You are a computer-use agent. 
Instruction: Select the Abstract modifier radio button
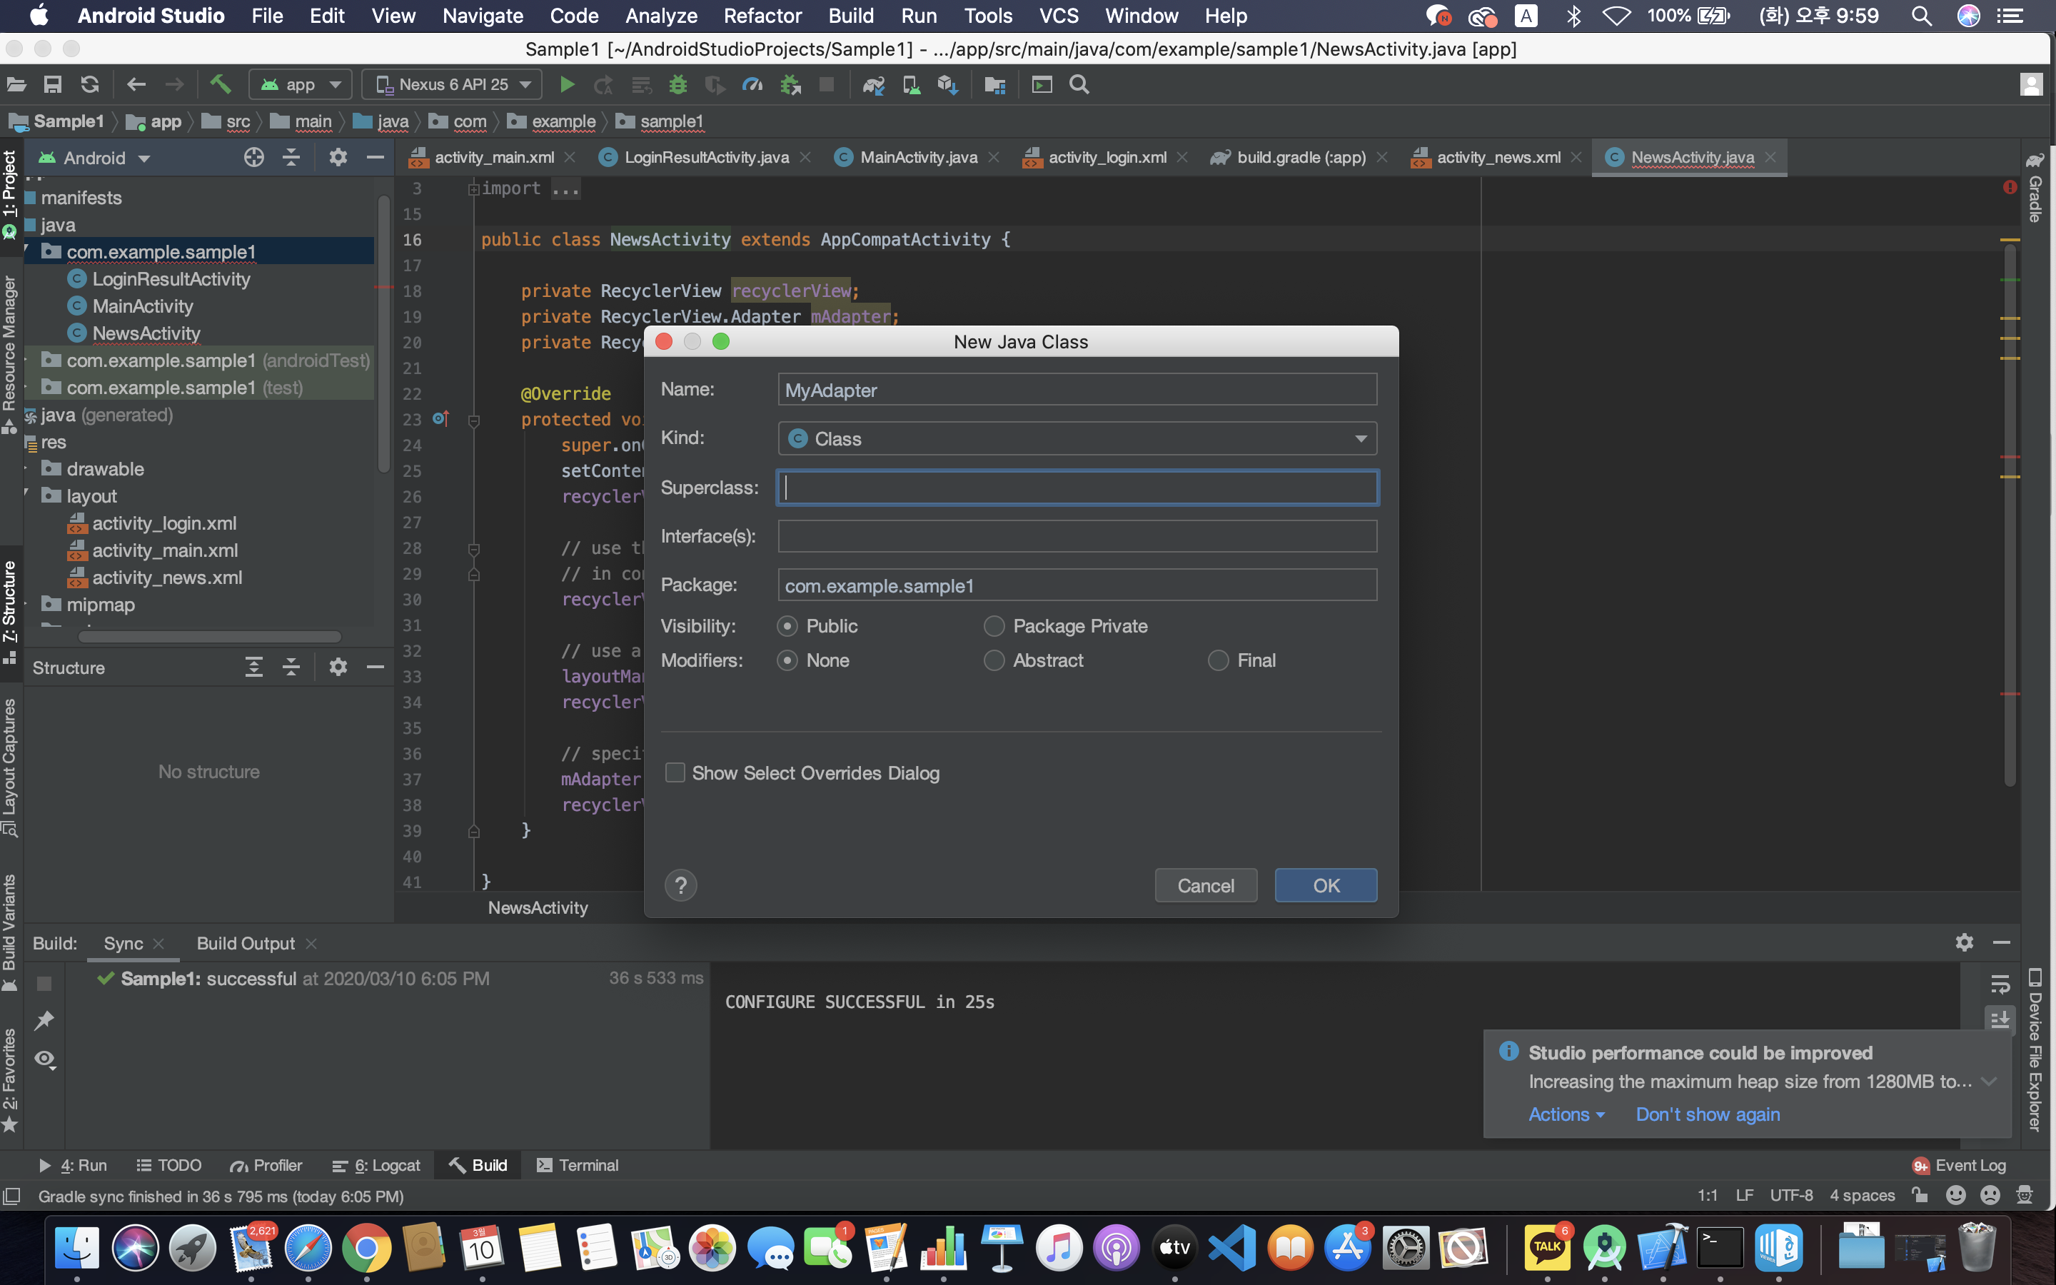click(x=994, y=660)
